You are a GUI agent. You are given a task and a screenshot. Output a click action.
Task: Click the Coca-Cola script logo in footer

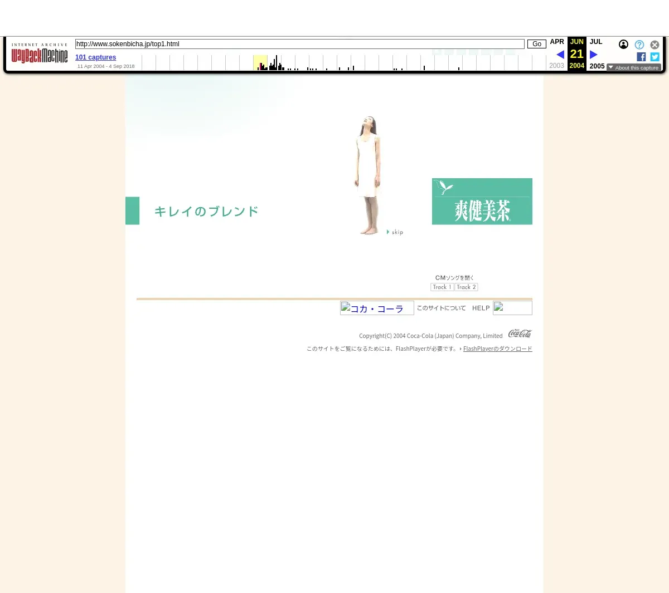[520, 334]
